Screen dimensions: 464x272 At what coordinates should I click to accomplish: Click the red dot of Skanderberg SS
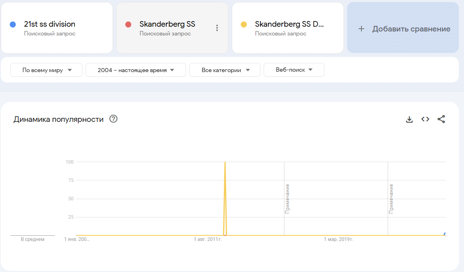coord(128,25)
